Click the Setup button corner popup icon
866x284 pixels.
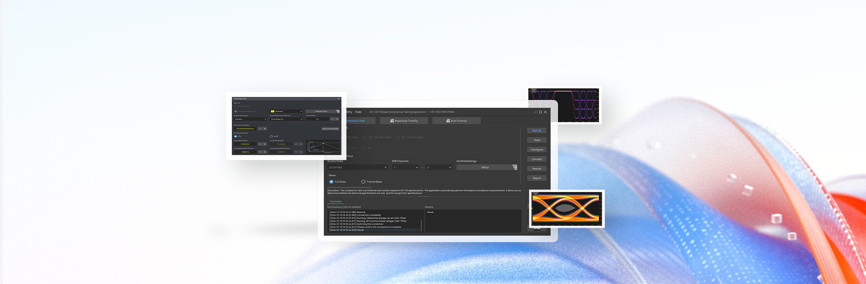[x=515, y=167]
